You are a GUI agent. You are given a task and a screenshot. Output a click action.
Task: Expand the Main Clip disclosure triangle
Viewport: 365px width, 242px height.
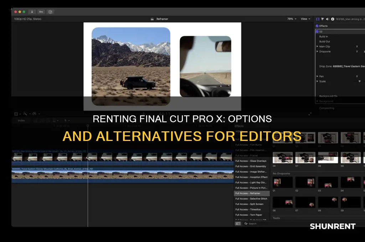[317, 47]
